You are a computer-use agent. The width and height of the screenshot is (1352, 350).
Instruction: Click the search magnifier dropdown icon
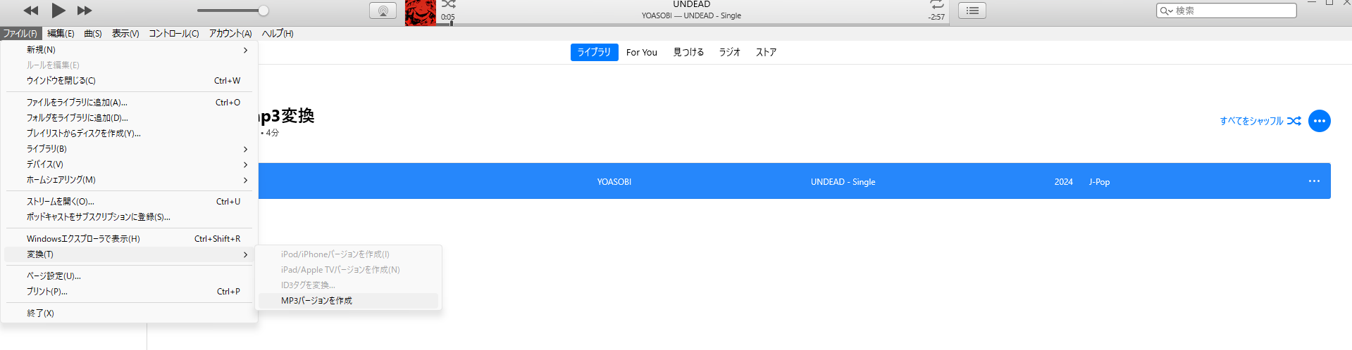click(x=1166, y=11)
